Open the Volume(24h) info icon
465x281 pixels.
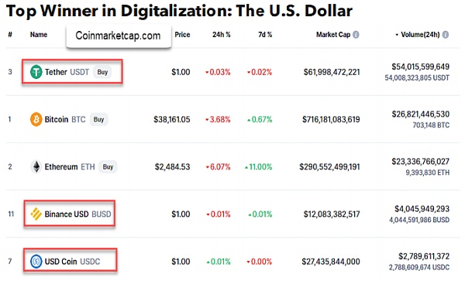pyautogui.click(x=446, y=35)
